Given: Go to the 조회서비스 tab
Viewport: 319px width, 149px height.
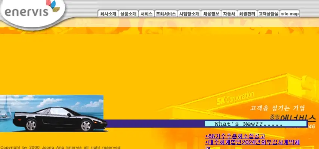Looking at the screenshot, I should pos(166,13).
